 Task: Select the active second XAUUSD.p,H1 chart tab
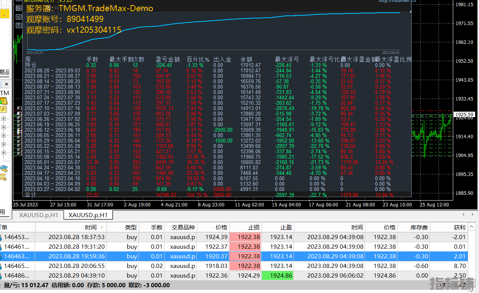pos(88,215)
